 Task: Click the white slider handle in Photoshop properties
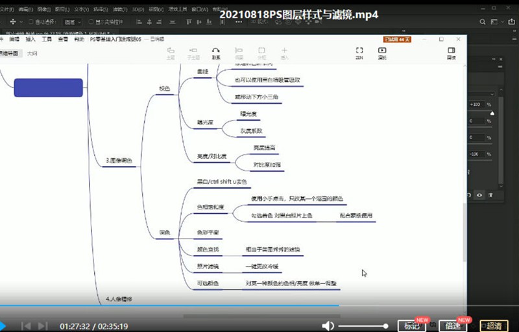tap(492, 113)
